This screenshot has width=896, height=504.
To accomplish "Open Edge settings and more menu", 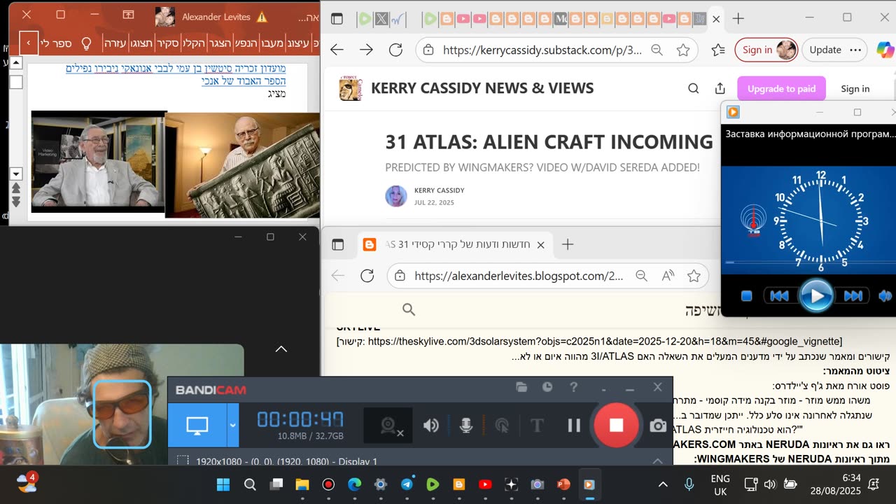I will pos(855,50).
